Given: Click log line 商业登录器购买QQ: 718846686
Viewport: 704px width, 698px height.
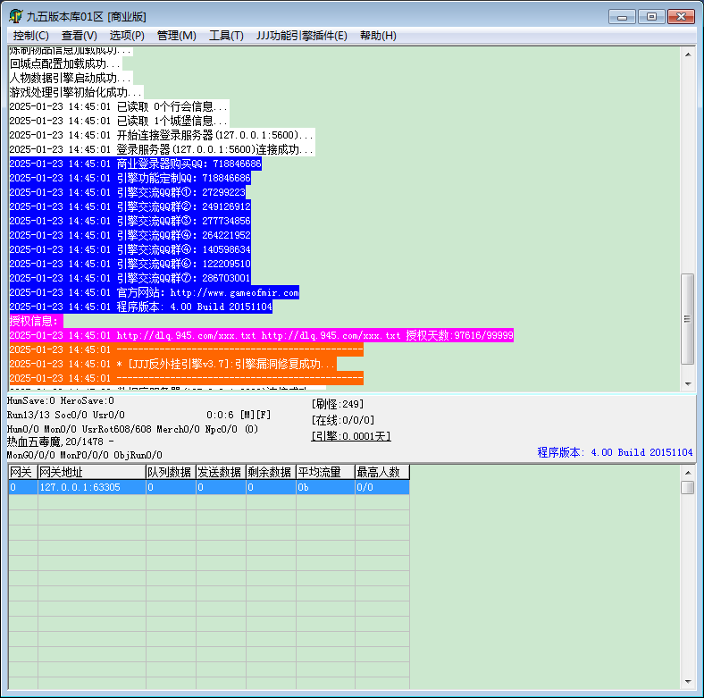Looking at the screenshot, I should coord(135,164).
